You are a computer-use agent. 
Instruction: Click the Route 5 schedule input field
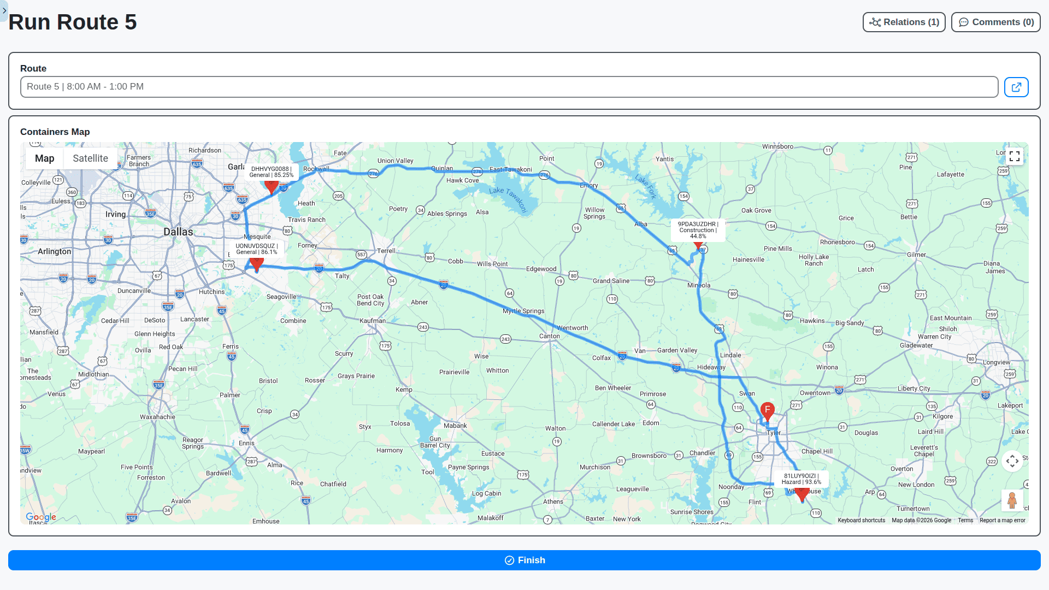click(x=509, y=86)
